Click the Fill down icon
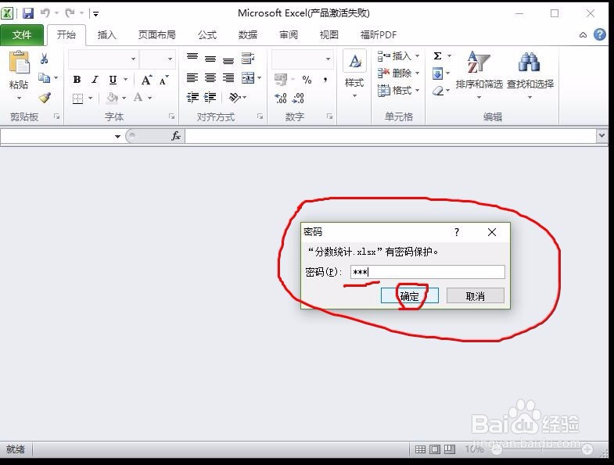Viewport: 614px width, 465px height. pos(437,73)
